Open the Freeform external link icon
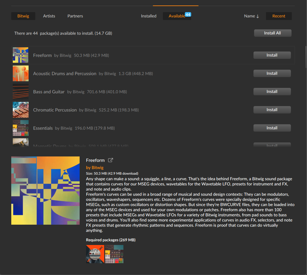The height and width of the screenshot is (275, 307). [x=111, y=160]
